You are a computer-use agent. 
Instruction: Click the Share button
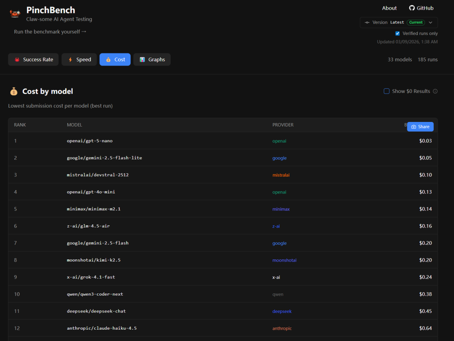420,127
